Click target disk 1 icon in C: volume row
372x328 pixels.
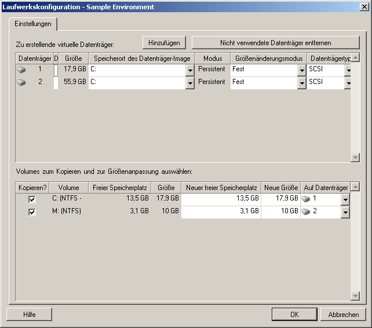point(306,199)
